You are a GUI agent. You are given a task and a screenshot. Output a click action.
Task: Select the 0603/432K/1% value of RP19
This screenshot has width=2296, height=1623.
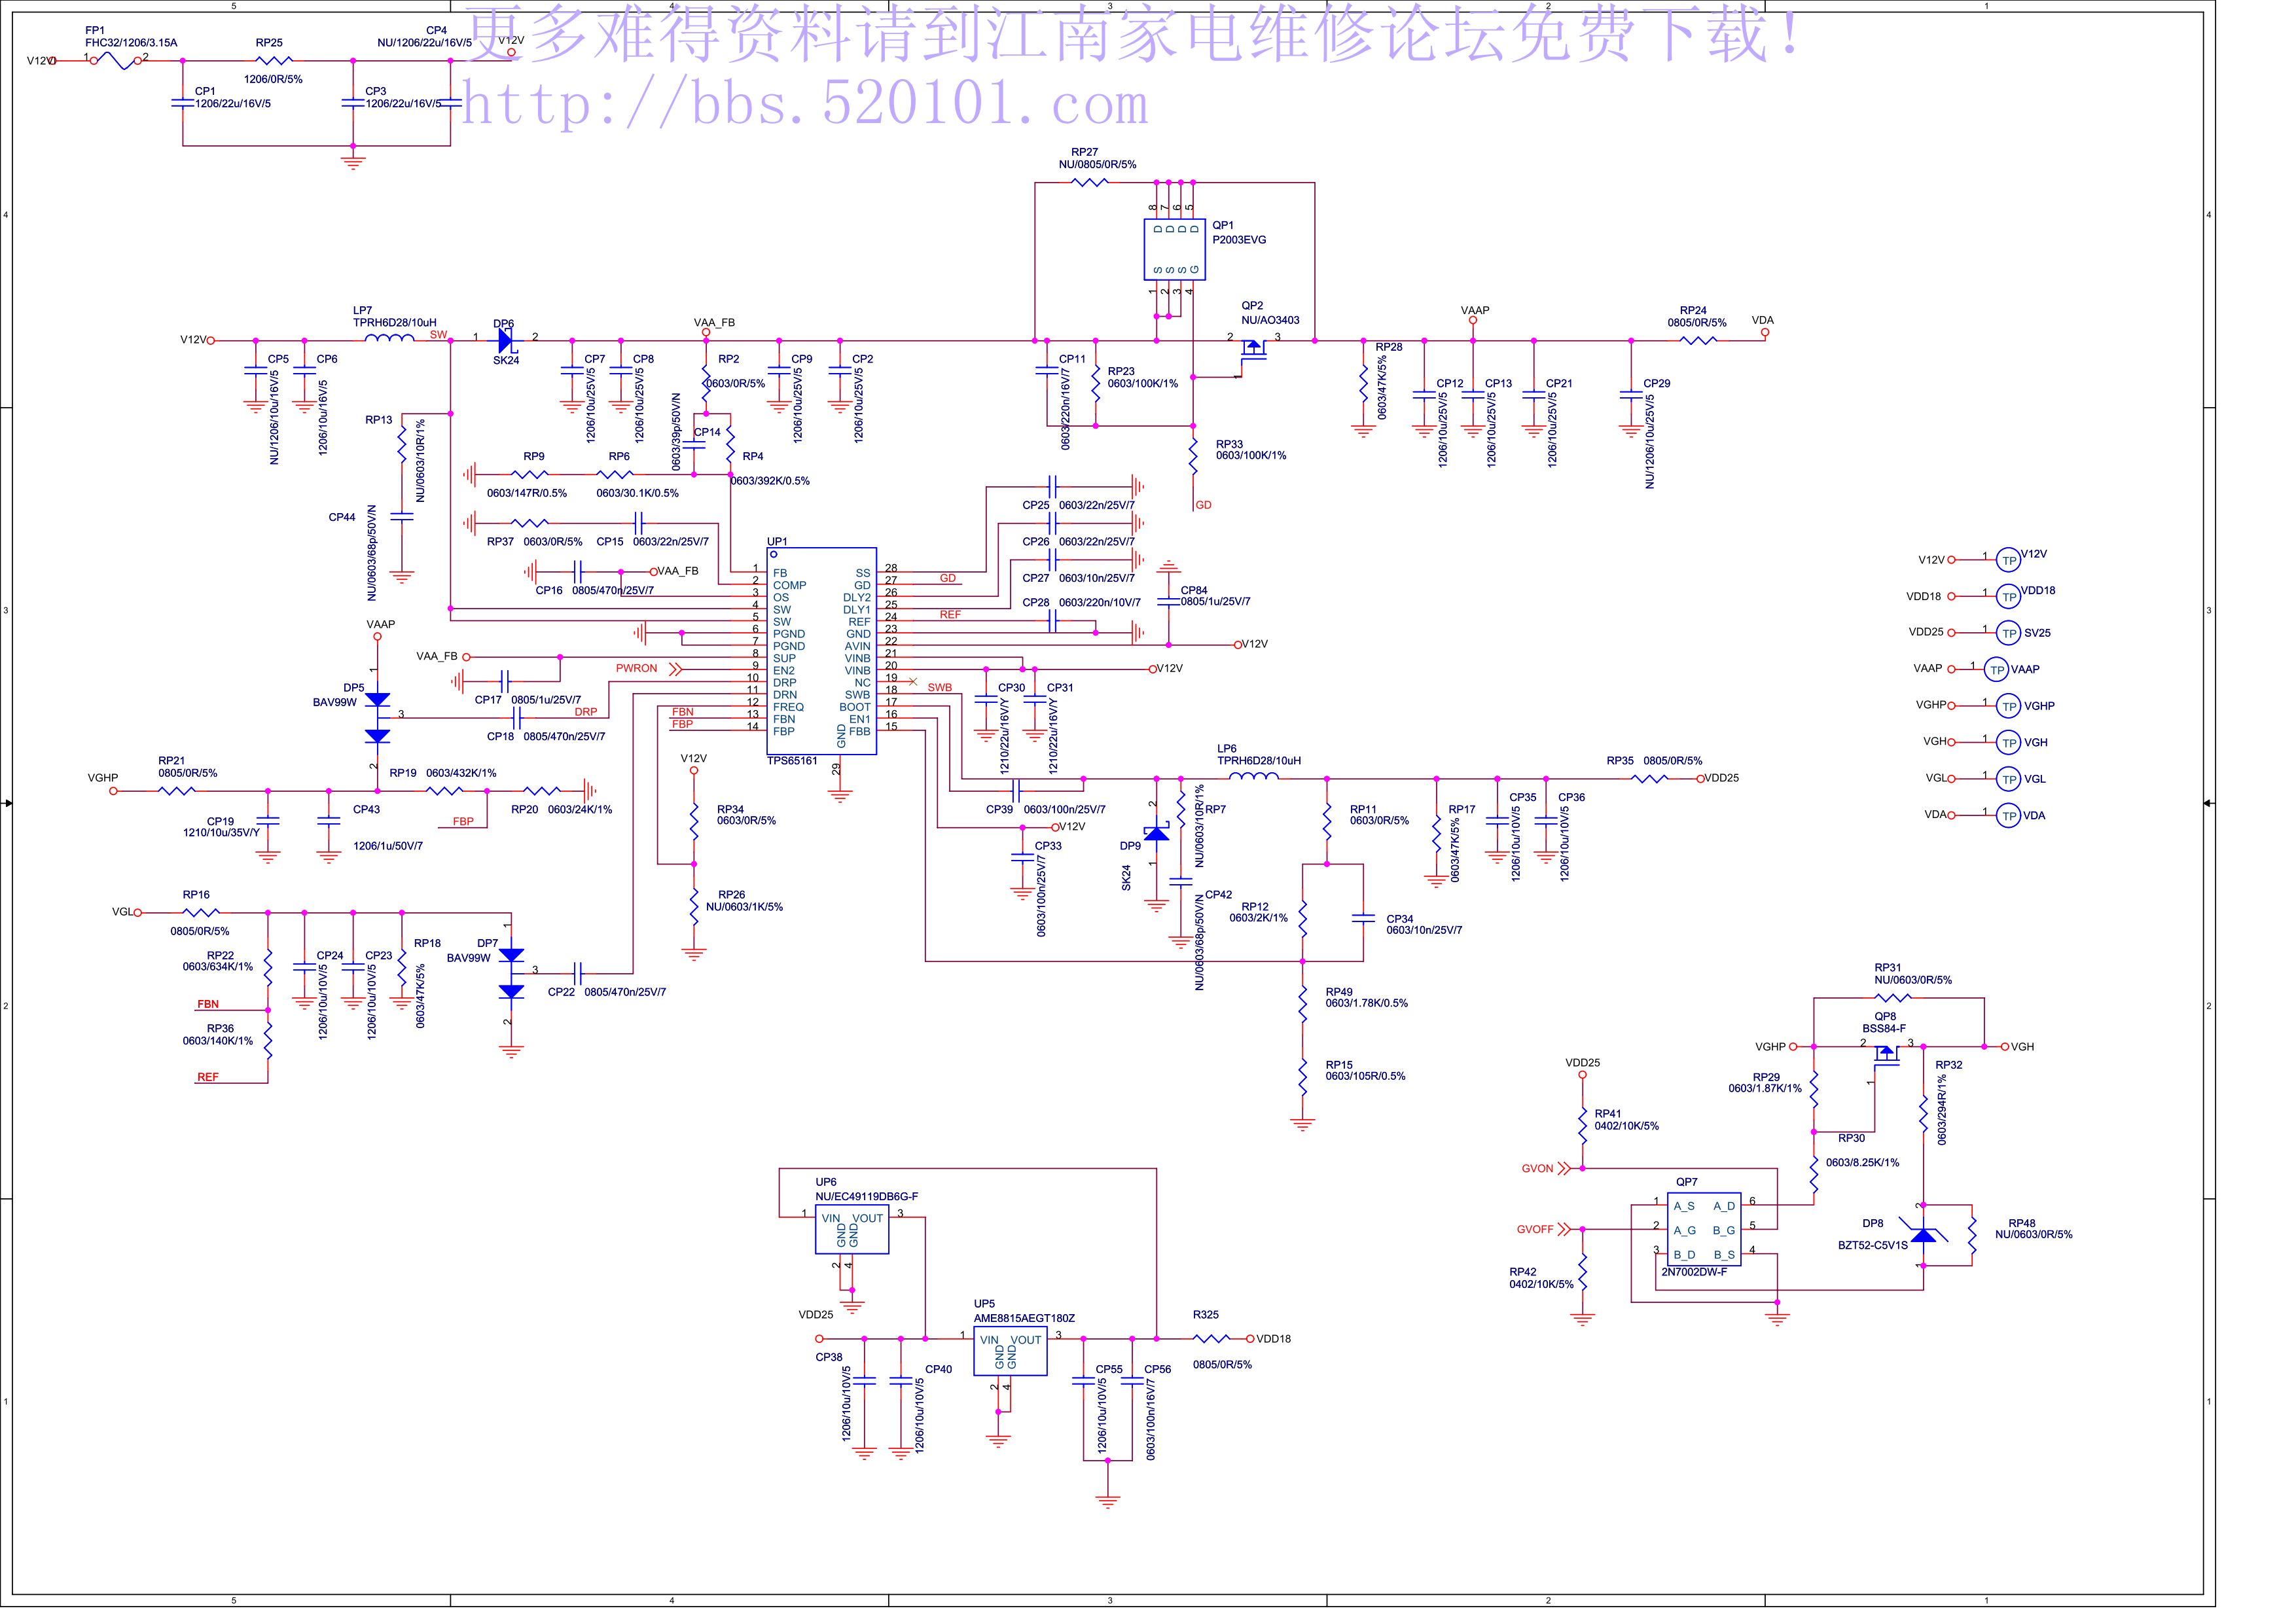461,774
